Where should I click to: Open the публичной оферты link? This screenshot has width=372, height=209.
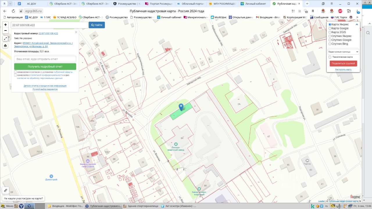pyautogui.click(x=63, y=72)
